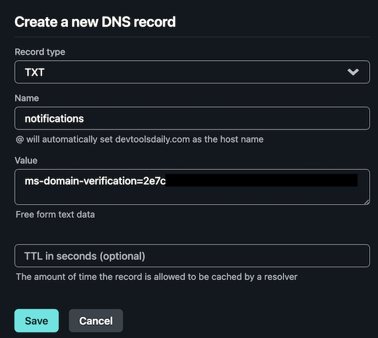This screenshot has height=338, width=378.
Task: Open the Record type dropdown
Action: pos(192,72)
